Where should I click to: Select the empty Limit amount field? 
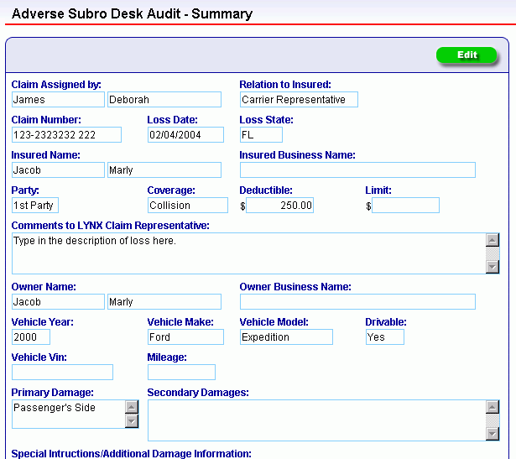[x=405, y=205]
